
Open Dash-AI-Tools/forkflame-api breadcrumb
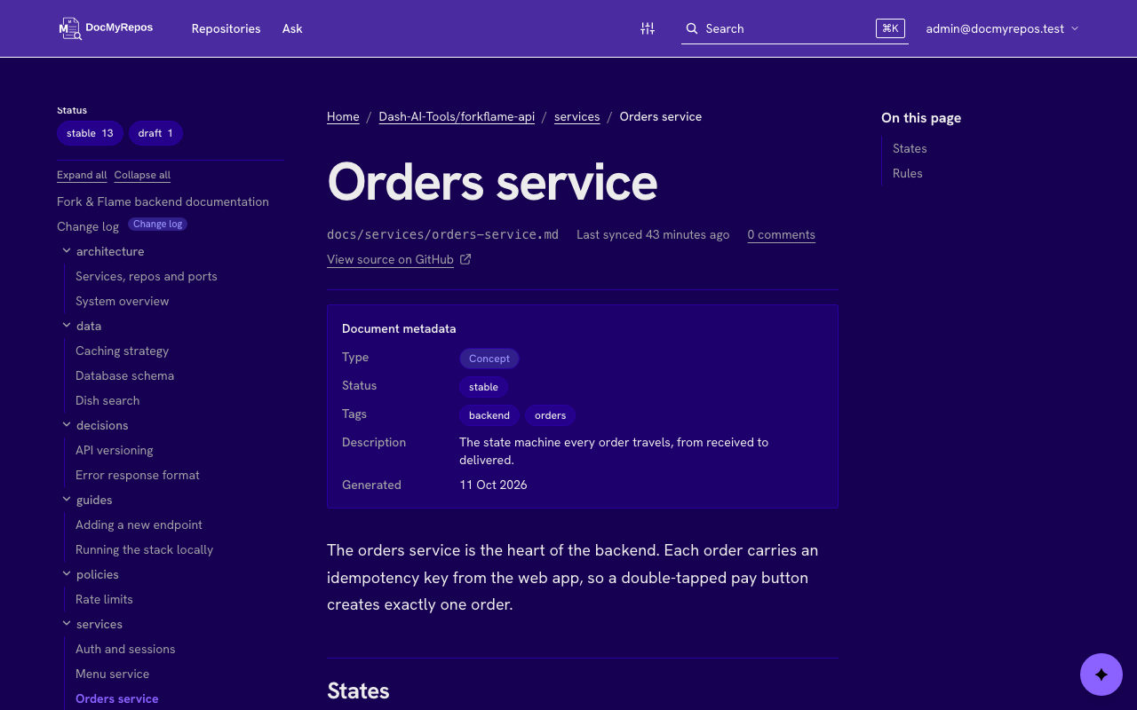[x=457, y=116]
